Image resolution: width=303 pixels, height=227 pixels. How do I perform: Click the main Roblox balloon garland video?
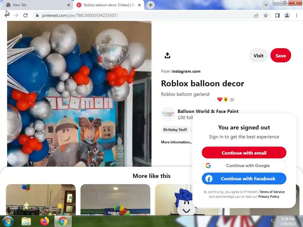point(79,94)
